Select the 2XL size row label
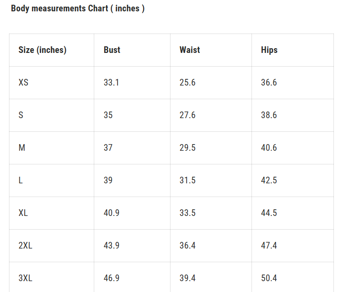The height and width of the screenshot is (292, 350). pyautogui.click(x=26, y=245)
